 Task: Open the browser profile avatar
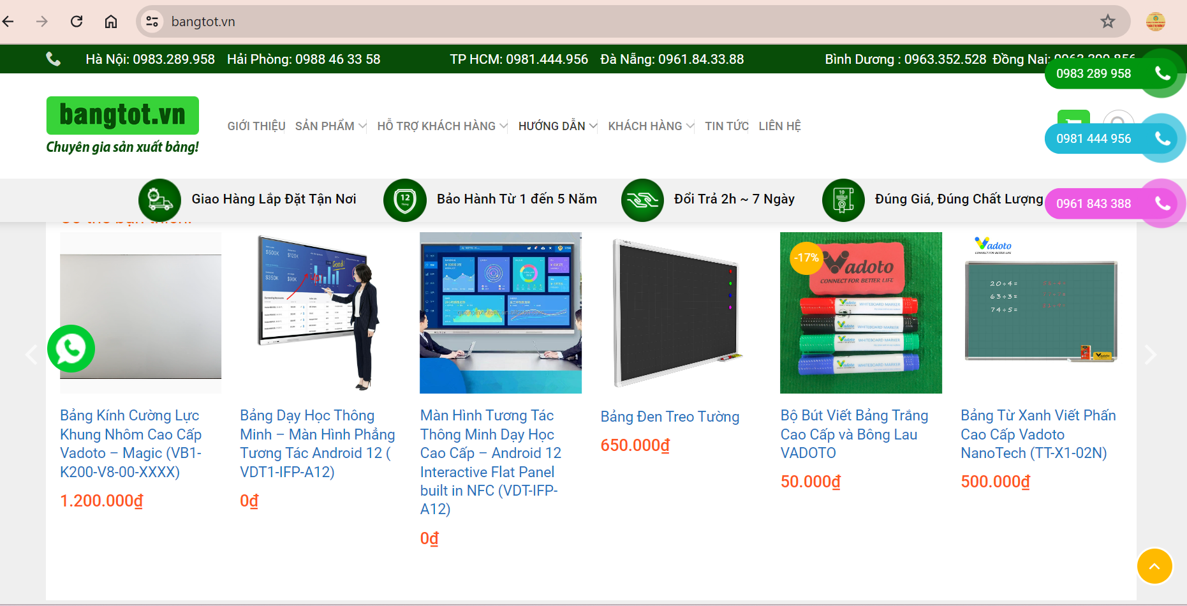pyautogui.click(x=1156, y=22)
